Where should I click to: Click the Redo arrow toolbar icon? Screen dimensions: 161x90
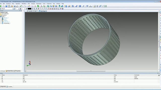pyautogui.click(x=25, y=6)
